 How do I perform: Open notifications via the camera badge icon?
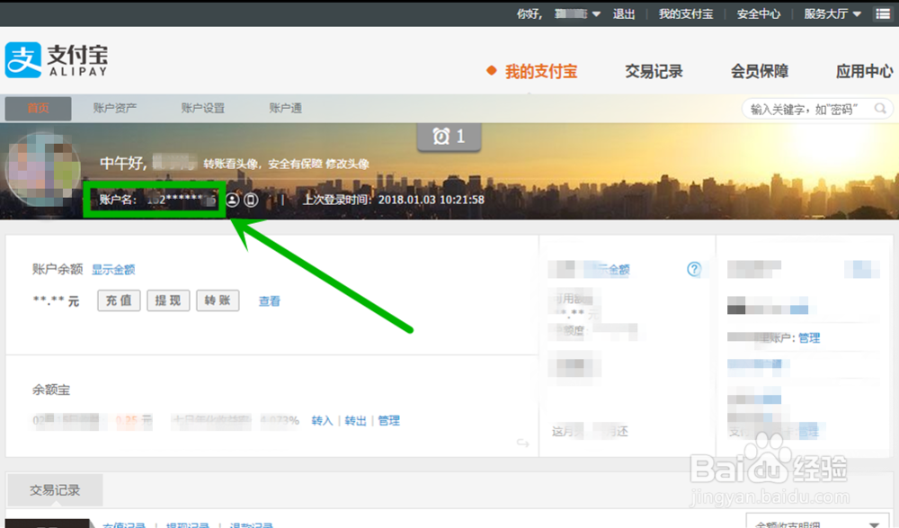click(449, 138)
